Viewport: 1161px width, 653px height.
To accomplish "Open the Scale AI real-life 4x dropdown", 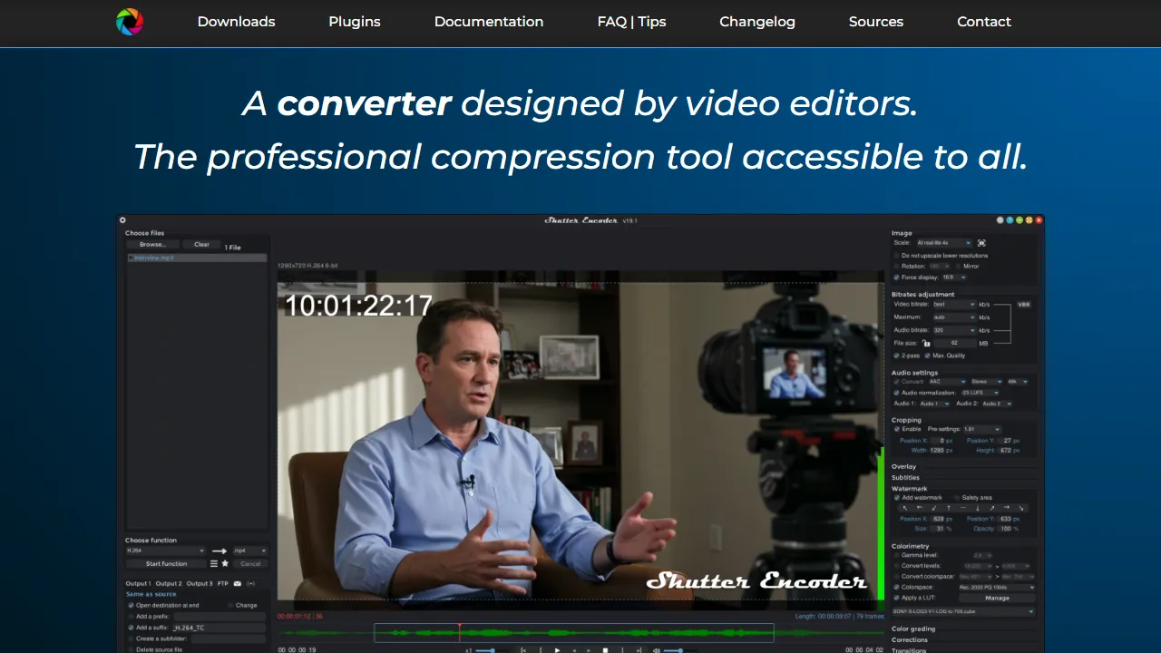I will click(944, 243).
